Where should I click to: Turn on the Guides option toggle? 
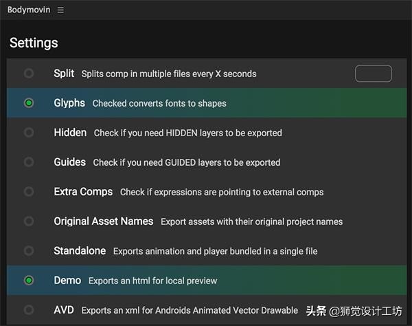(29, 162)
